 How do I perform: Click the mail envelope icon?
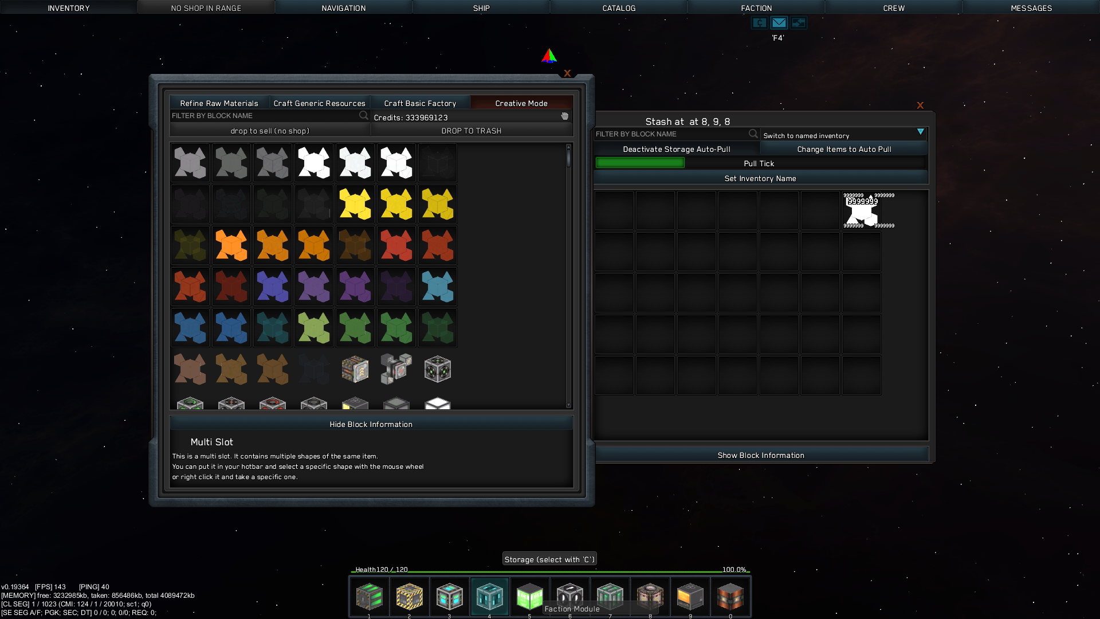(x=779, y=23)
